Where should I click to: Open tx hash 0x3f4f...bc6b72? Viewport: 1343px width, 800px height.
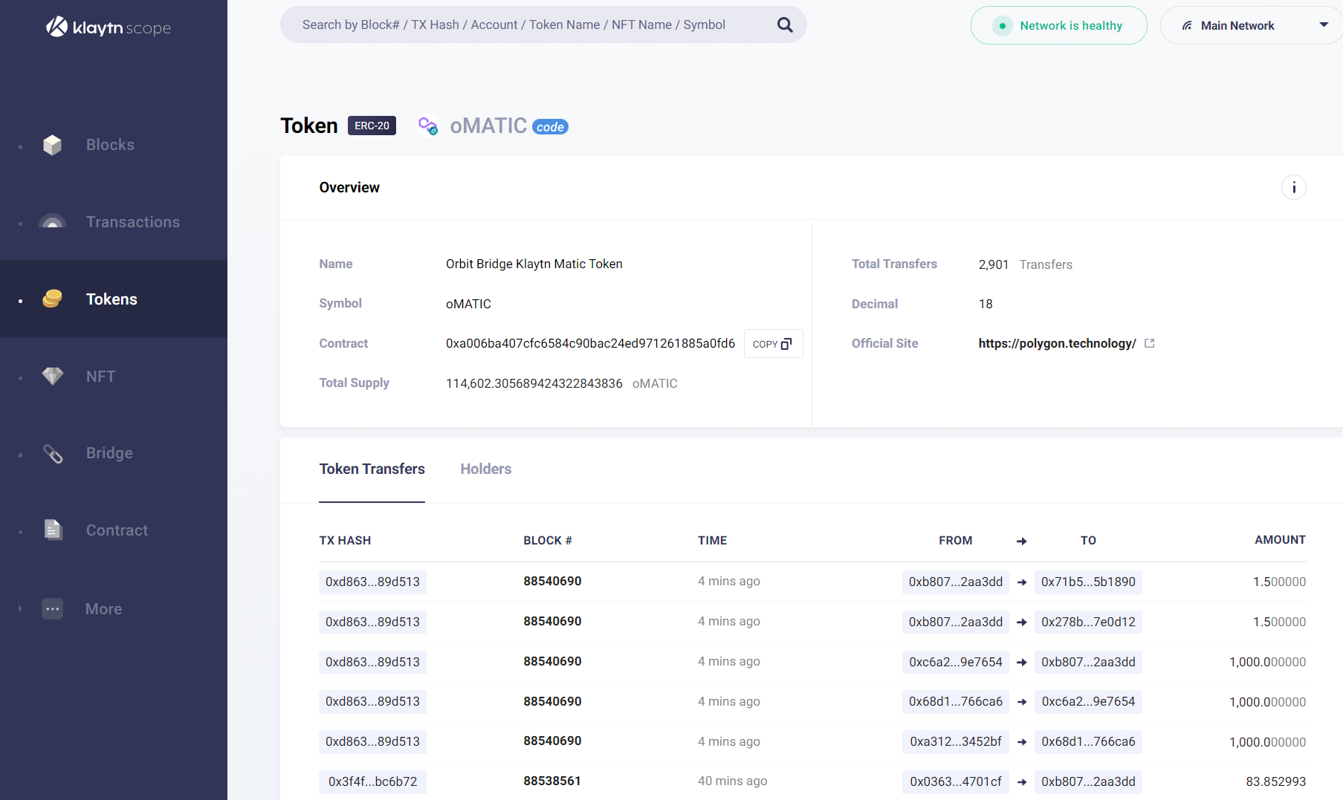pos(372,781)
